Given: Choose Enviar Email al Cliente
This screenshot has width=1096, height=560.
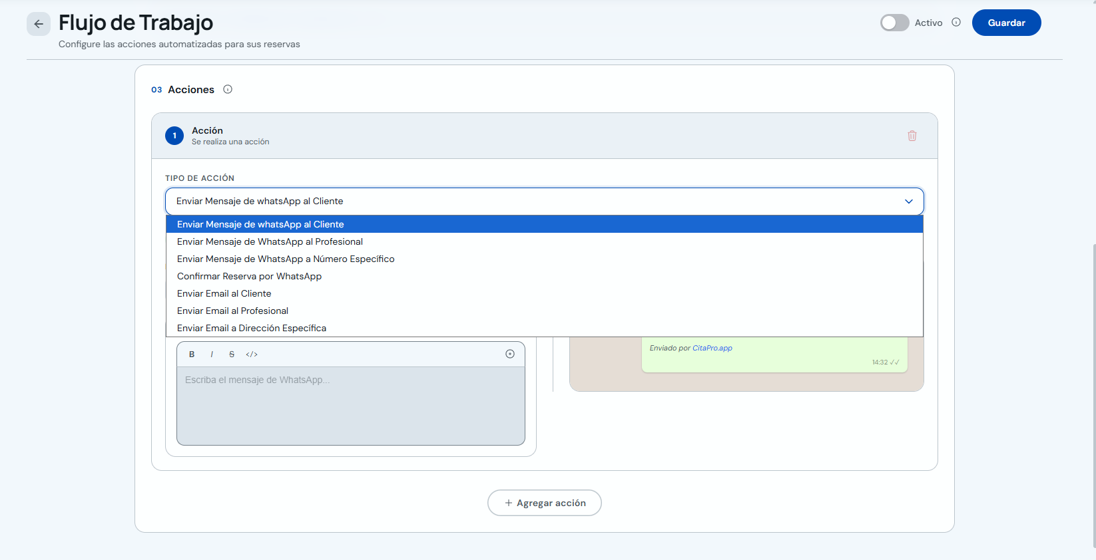Looking at the screenshot, I should [x=545, y=293].
